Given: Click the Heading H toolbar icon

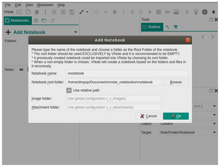Looking at the screenshot, I should tap(106, 12).
